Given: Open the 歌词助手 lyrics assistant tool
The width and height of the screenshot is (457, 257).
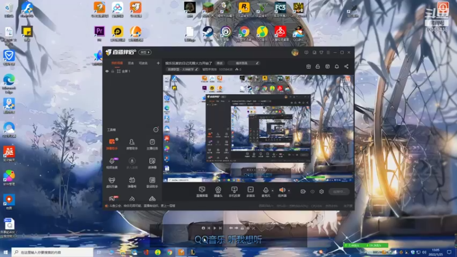Looking at the screenshot, I should pyautogui.click(x=152, y=182).
